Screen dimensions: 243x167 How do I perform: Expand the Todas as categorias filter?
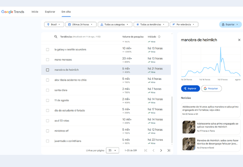tap(115, 24)
